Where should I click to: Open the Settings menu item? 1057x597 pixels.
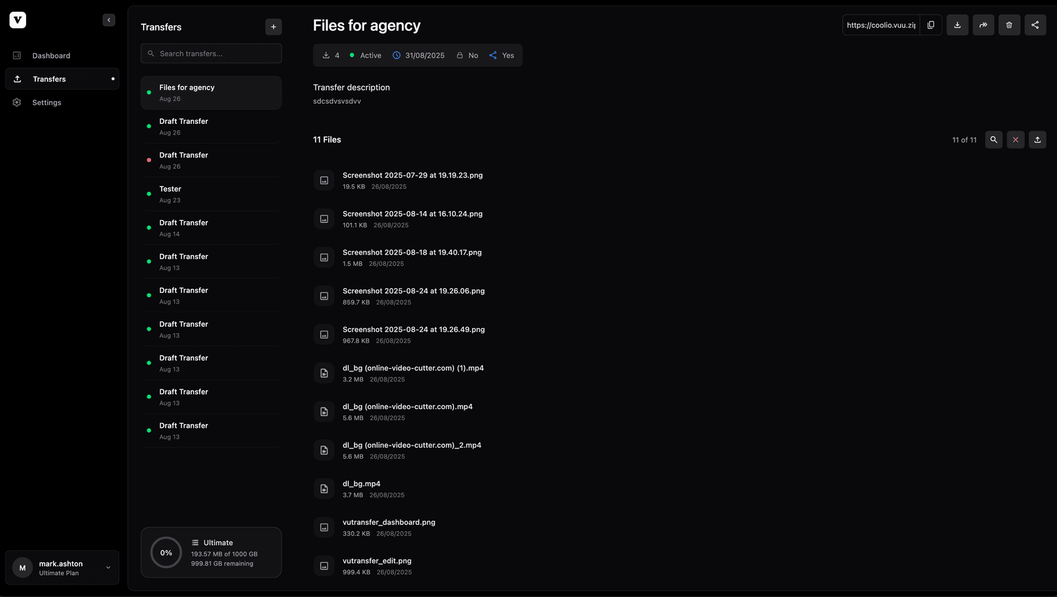pos(47,102)
